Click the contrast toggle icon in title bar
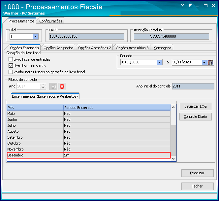 tap(190, 6)
